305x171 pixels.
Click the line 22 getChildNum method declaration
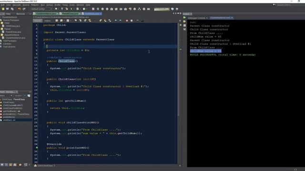click(x=66, y=101)
